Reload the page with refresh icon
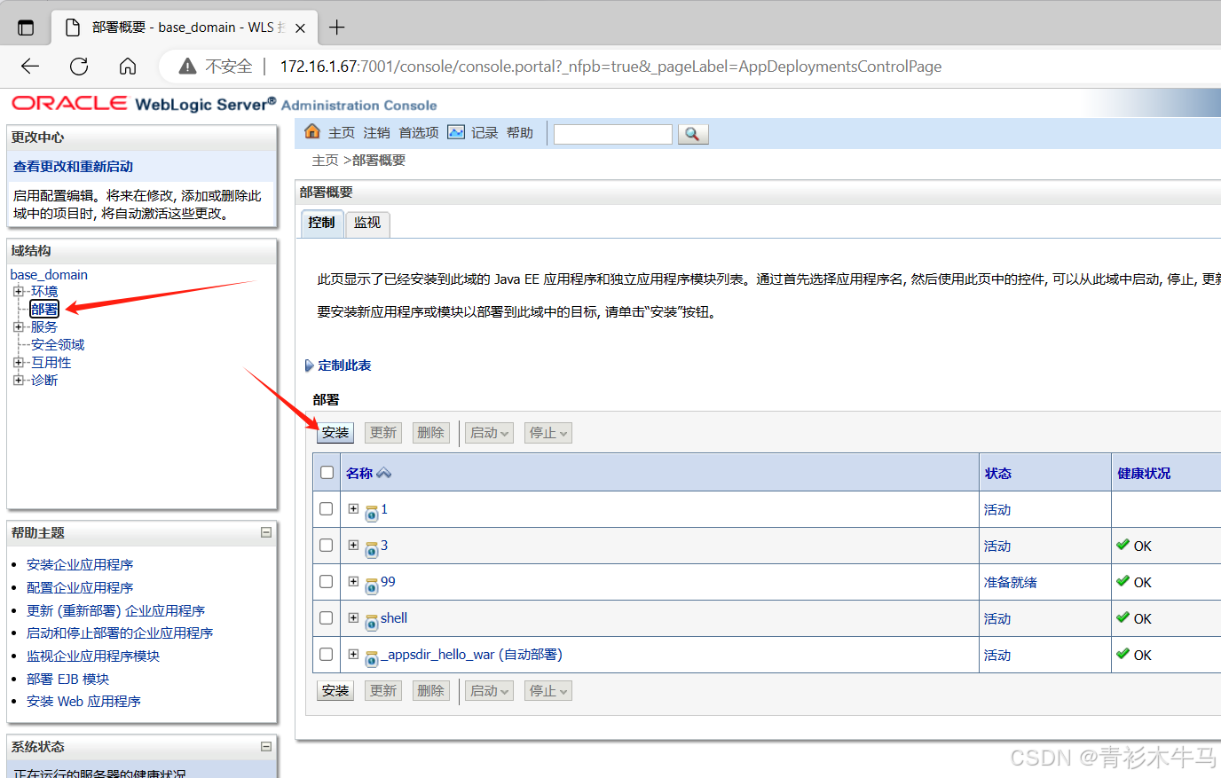This screenshot has height=778, width=1221. [x=79, y=67]
